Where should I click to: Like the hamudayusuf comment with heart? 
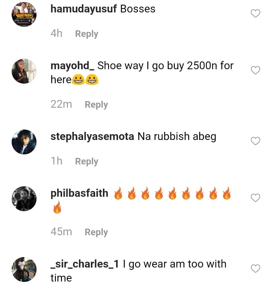point(255,14)
